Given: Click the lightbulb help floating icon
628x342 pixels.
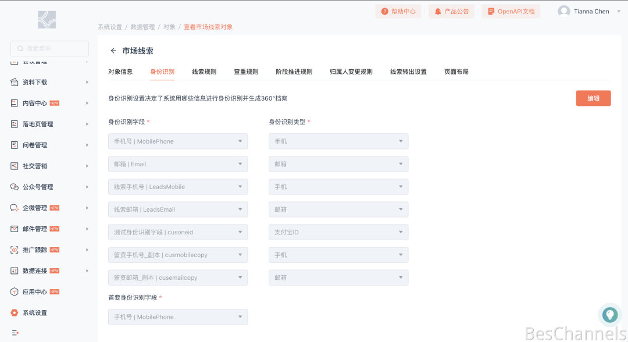Looking at the screenshot, I should (x=610, y=315).
